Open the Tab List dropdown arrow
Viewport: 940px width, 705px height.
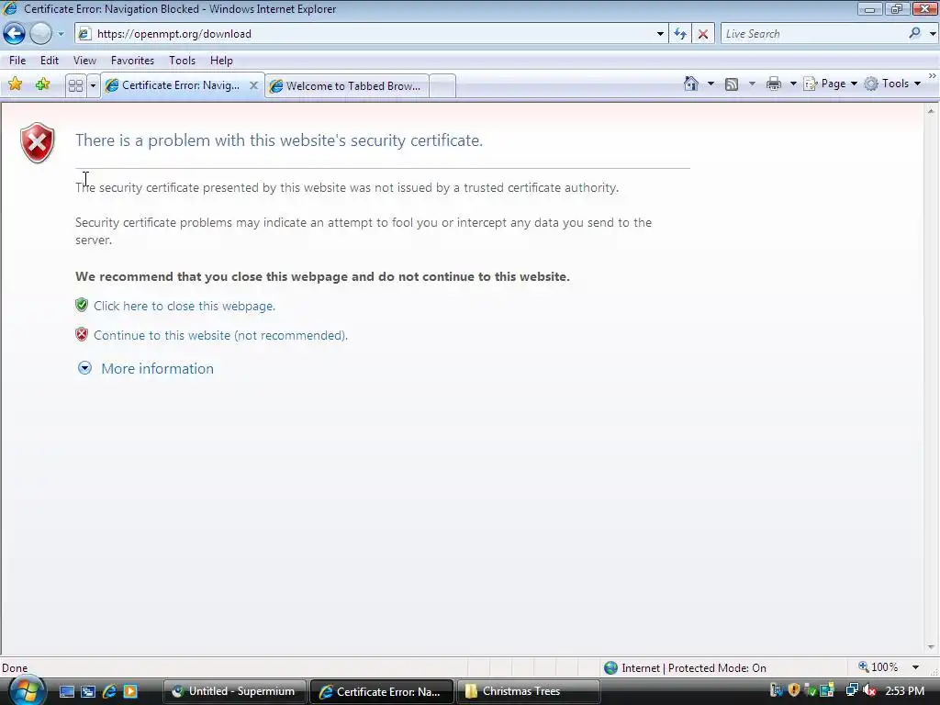click(93, 85)
